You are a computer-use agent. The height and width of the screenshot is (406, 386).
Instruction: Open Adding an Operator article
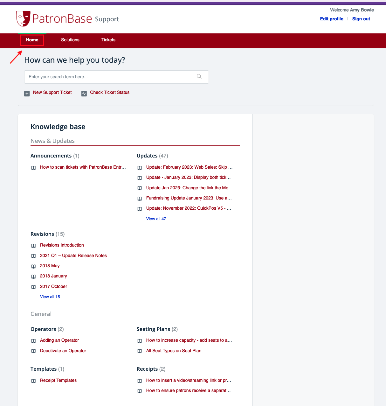tap(59, 340)
